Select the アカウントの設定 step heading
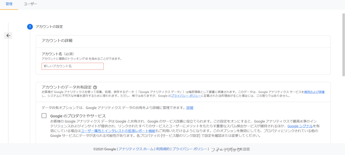The width and height of the screenshot is (345, 155). (x=49, y=27)
